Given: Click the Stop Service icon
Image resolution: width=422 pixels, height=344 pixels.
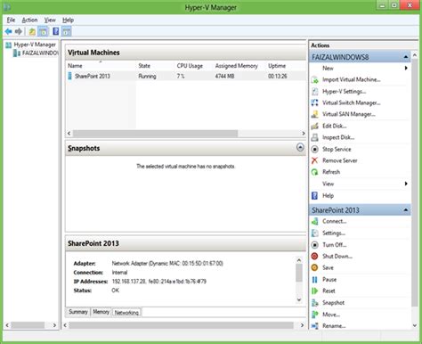Looking at the screenshot, I should point(314,149).
